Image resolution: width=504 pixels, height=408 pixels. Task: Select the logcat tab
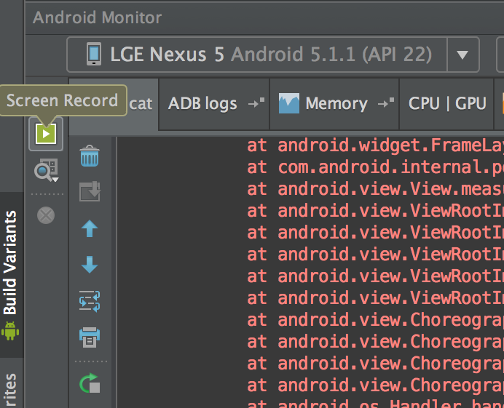(141, 104)
